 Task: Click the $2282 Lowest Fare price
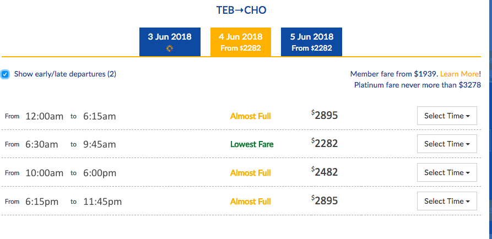tap(325, 144)
